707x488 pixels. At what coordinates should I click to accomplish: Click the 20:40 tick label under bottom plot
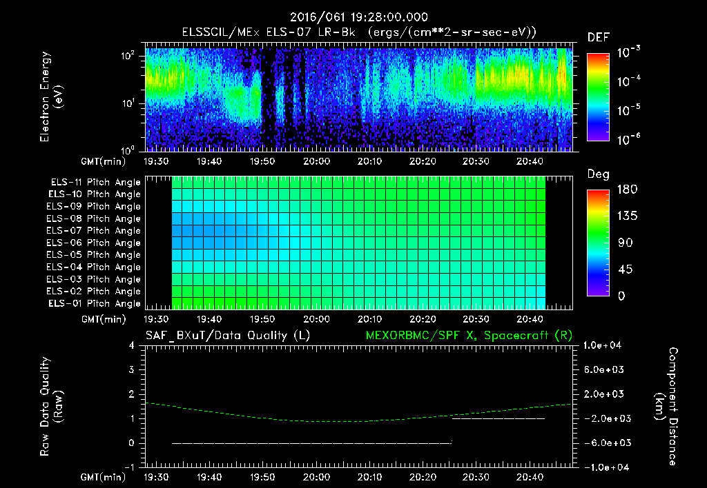point(530,477)
